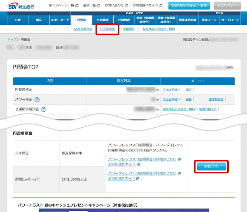247x212 pixels.
Task: Select the 外貨預金 navigation tab
Action: 103,20
